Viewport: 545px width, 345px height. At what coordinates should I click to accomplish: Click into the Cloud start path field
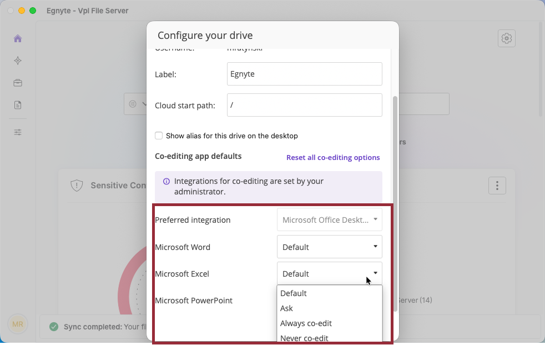(x=305, y=105)
